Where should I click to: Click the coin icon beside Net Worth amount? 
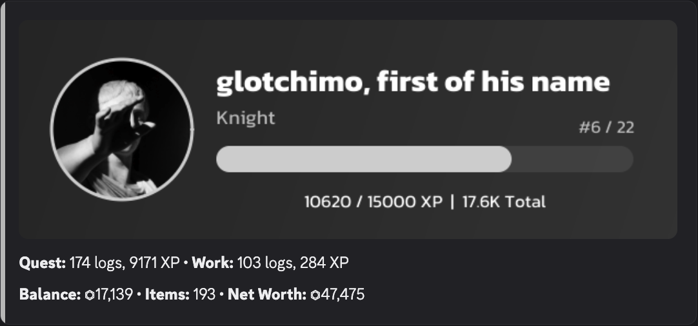314,295
